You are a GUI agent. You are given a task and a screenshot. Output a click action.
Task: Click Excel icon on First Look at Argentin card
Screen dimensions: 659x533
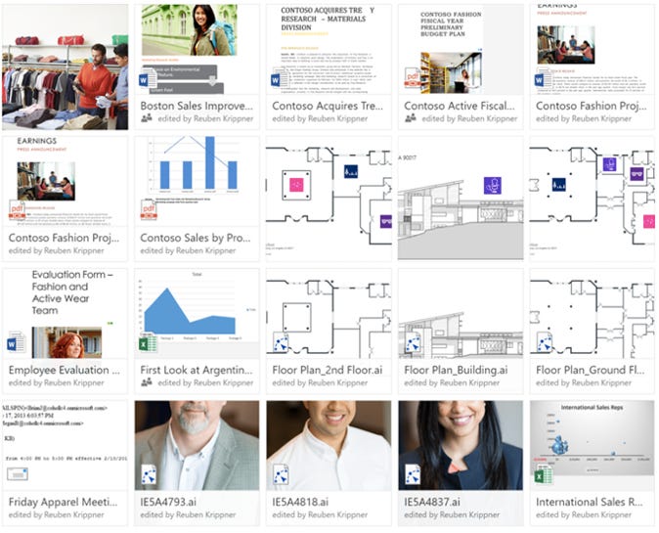pyautogui.click(x=148, y=343)
